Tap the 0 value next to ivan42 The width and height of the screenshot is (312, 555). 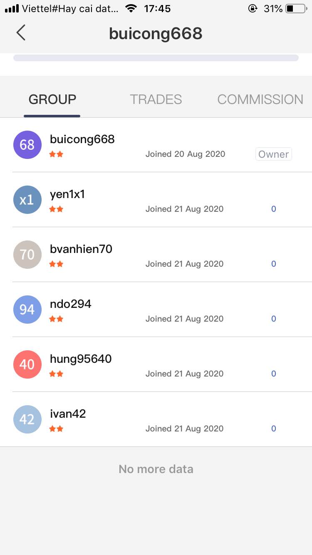click(x=274, y=429)
